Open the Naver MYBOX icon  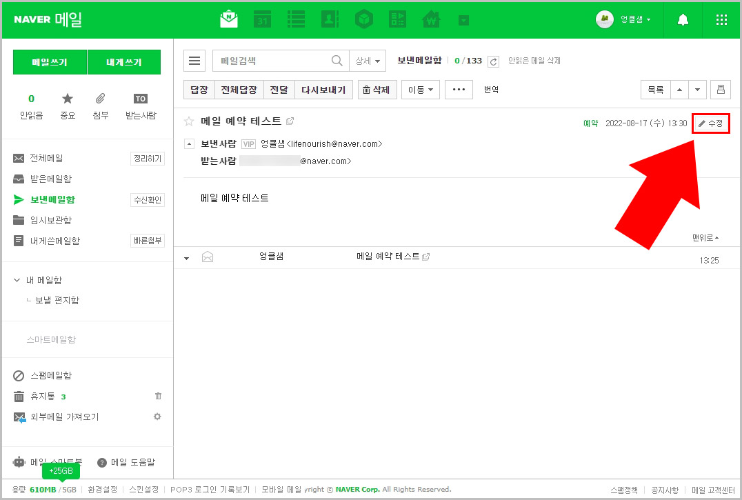tap(363, 19)
